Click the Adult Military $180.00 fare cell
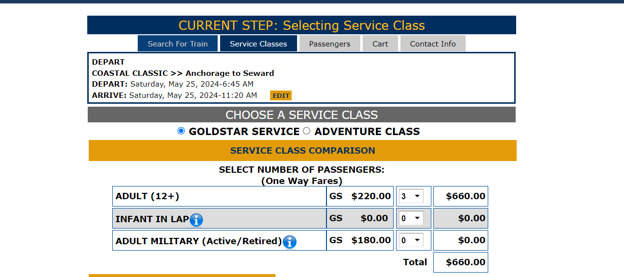 coord(360,240)
